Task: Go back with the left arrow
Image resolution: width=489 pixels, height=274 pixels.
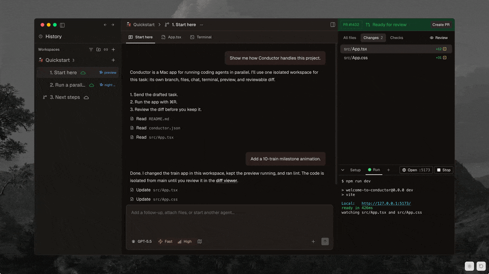Action: click(105, 25)
